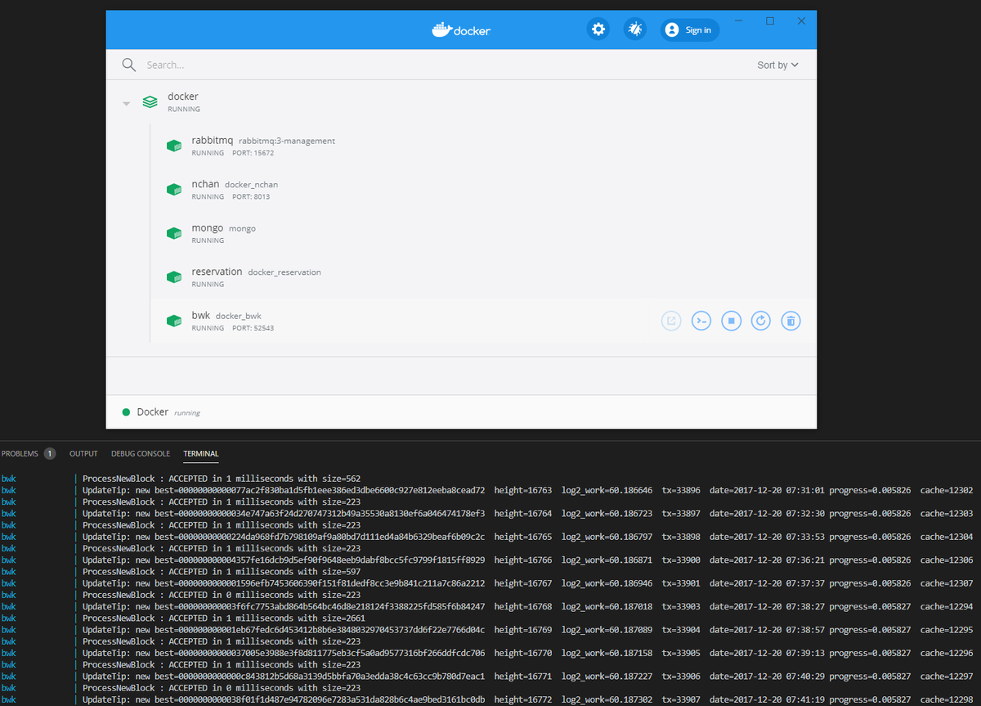
Task: Click the troubleshoot bug icon
Action: [x=635, y=29]
